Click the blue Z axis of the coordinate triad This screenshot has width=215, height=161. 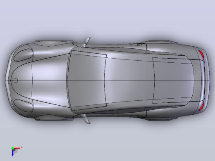12,152
